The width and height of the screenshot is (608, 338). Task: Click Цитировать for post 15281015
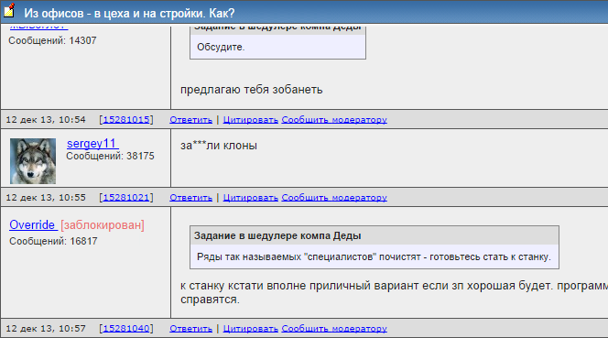(251, 120)
